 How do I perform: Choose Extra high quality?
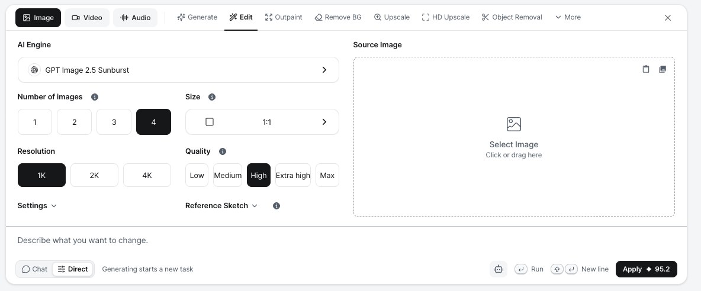(293, 176)
